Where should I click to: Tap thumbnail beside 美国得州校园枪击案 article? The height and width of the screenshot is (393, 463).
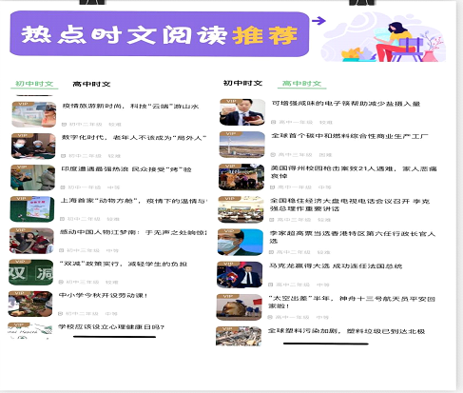click(241, 177)
